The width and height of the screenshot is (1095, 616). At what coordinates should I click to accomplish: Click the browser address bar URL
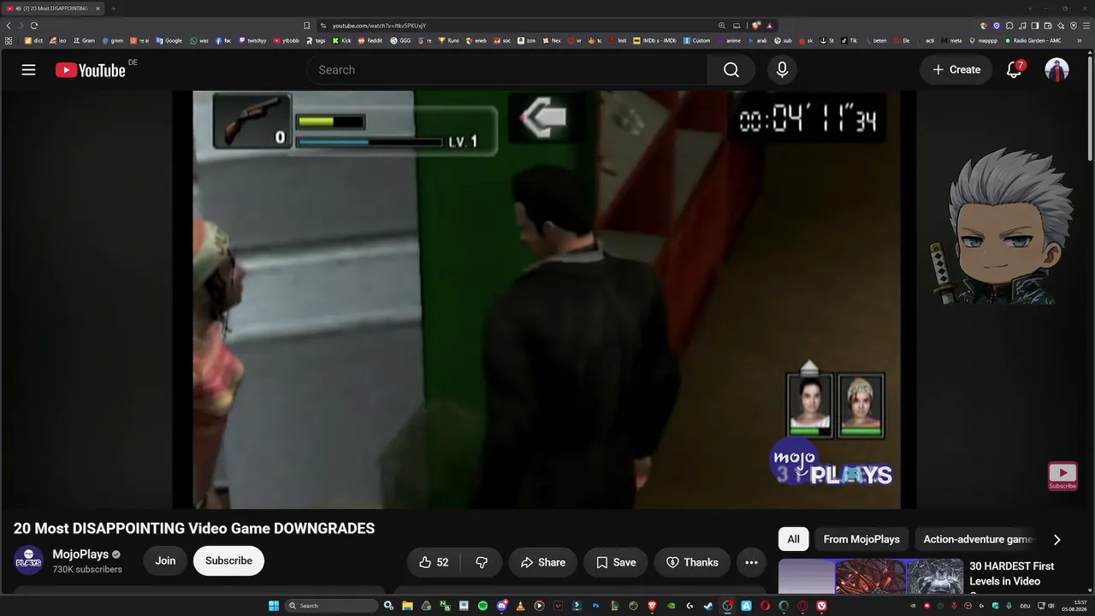click(379, 26)
